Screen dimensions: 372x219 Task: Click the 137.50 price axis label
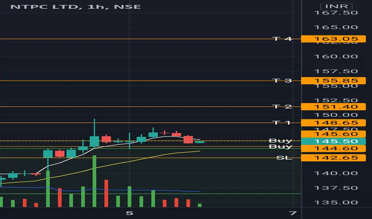point(336,188)
